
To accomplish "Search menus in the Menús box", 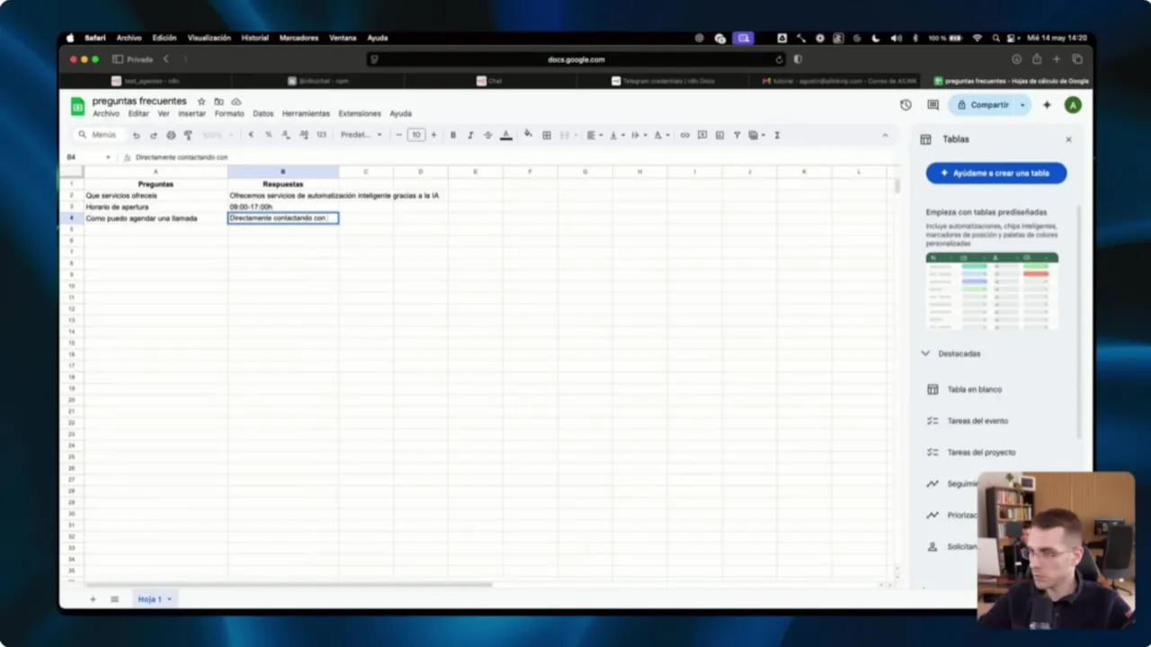I will (99, 135).
